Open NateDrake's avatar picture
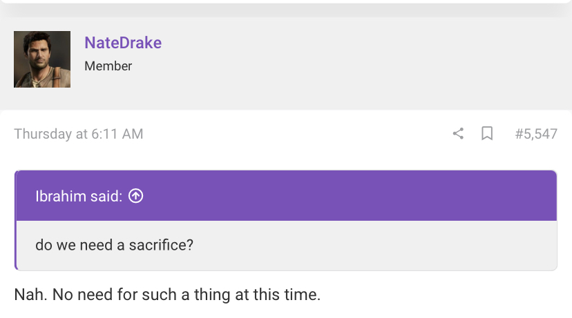The image size is (572, 318). coord(42,59)
